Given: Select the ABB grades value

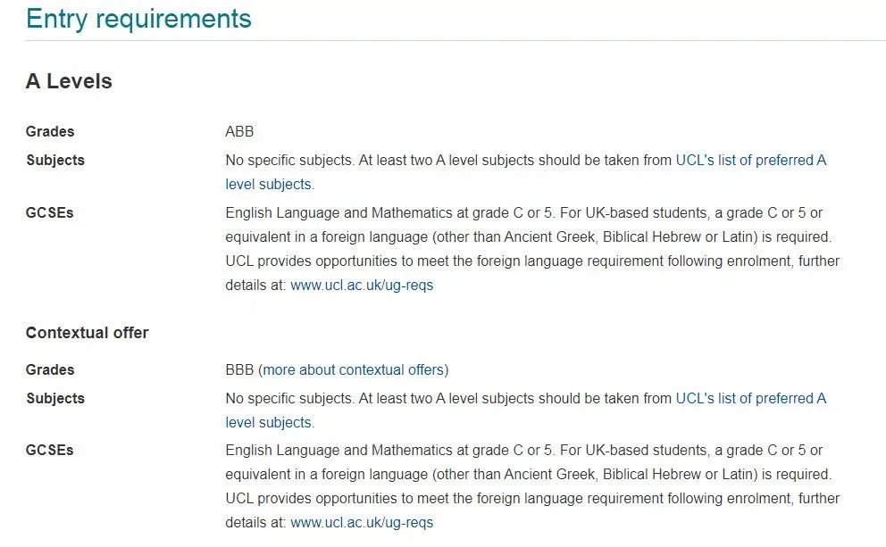Looking at the screenshot, I should [239, 131].
